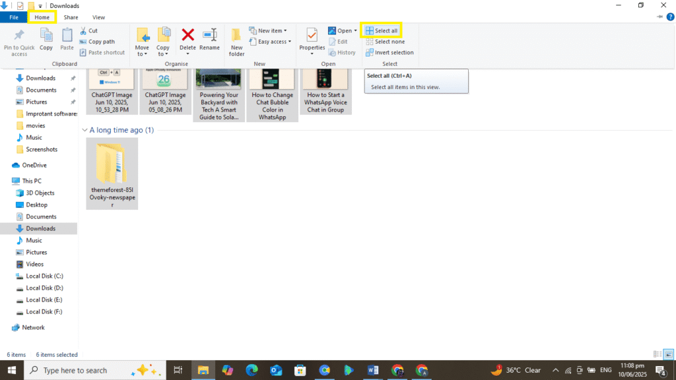The height and width of the screenshot is (380, 676).
Task: Open the Copy to dropdown
Action: [x=163, y=42]
